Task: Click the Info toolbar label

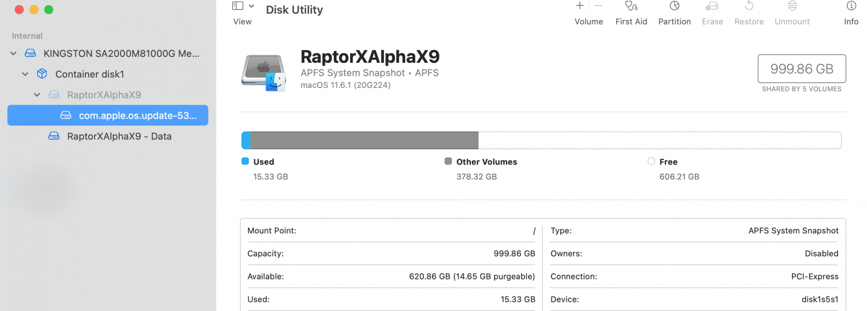Action: point(851,22)
